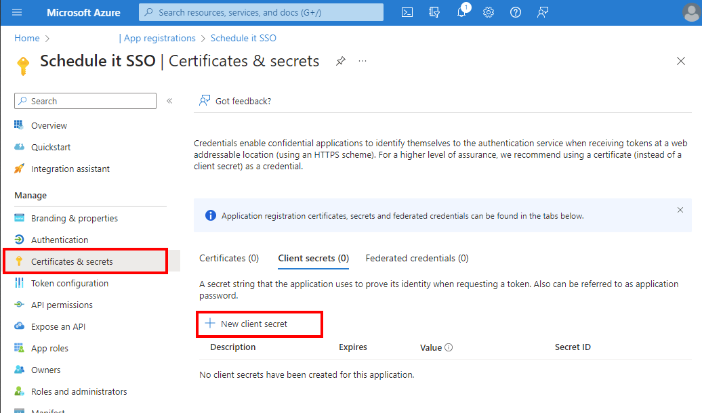Switch to the Certificates (0) tab
Screen dimensions: 702x413
[229, 258]
